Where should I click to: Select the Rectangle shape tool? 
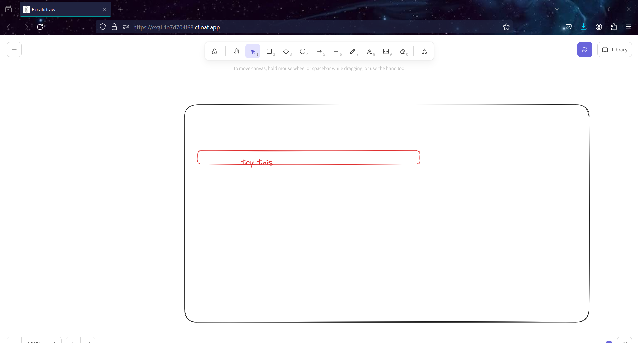[x=269, y=51]
